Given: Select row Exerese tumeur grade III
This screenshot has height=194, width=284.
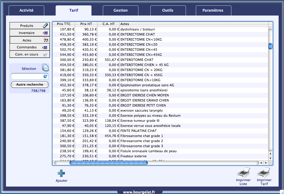Looking at the screenshot, I should 160,120.
